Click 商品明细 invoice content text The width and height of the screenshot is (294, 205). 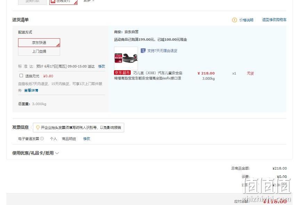pos(69,139)
